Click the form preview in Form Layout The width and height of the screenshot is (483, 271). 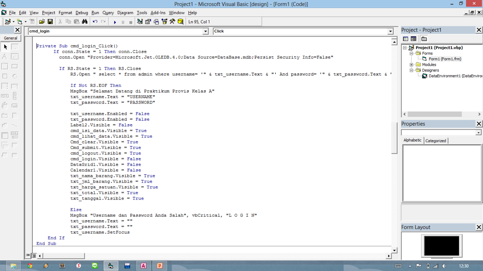(x=441, y=246)
